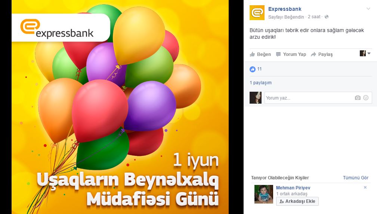
Task: Open the Tümünü Gör link
Action: click(x=356, y=178)
